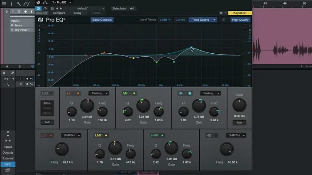This screenshot has width=312, height=175.
Task: Open the HF Peaking filter type dropdown
Action: [x=211, y=93]
